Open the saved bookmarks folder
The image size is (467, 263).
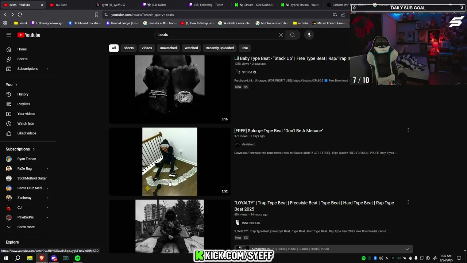(x=20, y=23)
